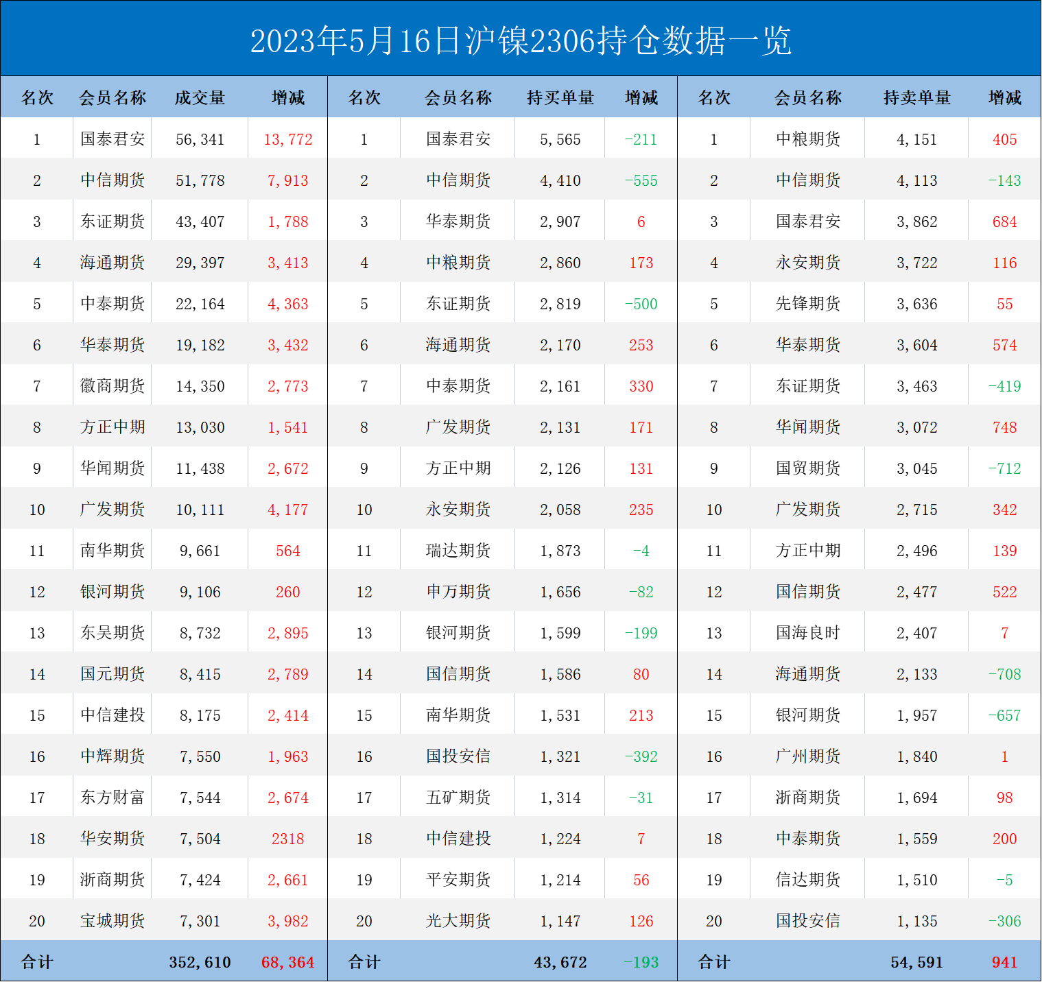Click 海通期货 in the volume ranking
Viewport: 1042px width, 982px height.
point(113,262)
